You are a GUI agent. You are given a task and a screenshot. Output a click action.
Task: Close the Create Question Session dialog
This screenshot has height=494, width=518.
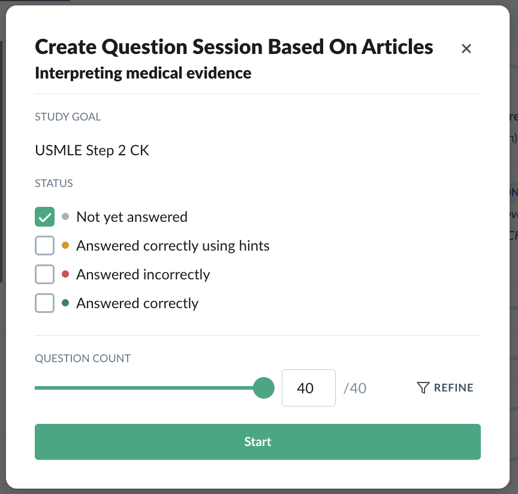[466, 49]
